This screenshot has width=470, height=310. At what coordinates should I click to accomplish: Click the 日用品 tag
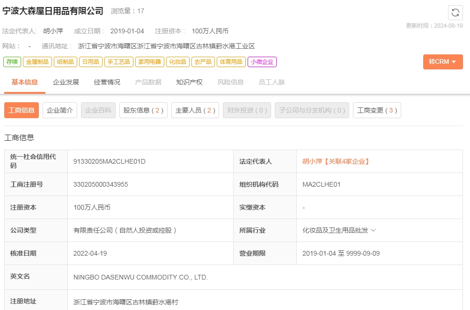(90, 62)
